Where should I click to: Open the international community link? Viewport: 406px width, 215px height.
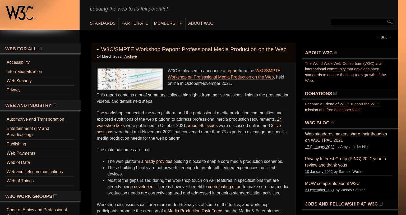tap(325, 69)
